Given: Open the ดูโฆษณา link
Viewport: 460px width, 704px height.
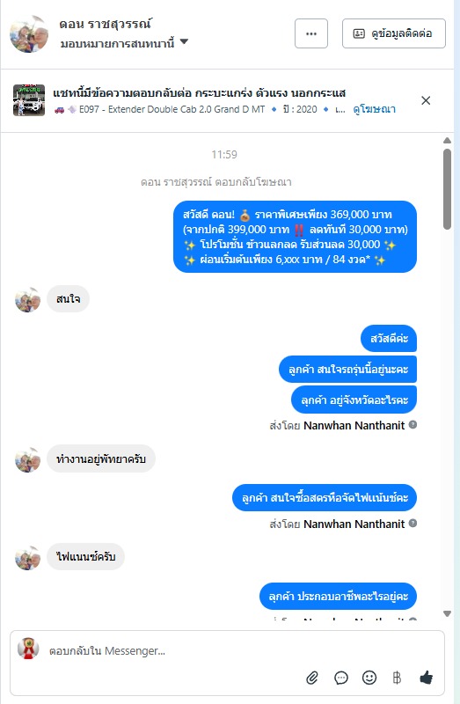Looking at the screenshot, I should [x=375, y=109].
